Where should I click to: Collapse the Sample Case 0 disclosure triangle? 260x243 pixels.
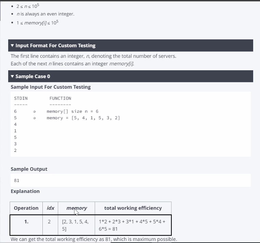[12, 76]
